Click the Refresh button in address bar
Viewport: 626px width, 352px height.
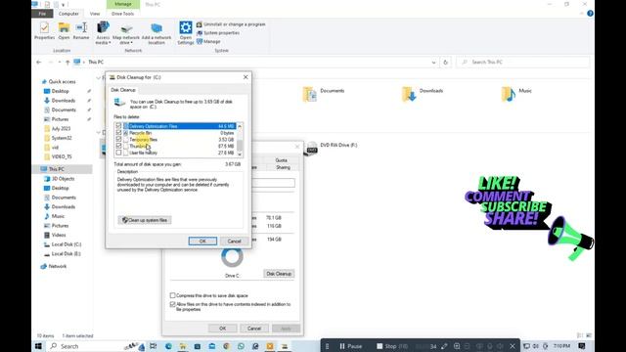coord(445,63)
